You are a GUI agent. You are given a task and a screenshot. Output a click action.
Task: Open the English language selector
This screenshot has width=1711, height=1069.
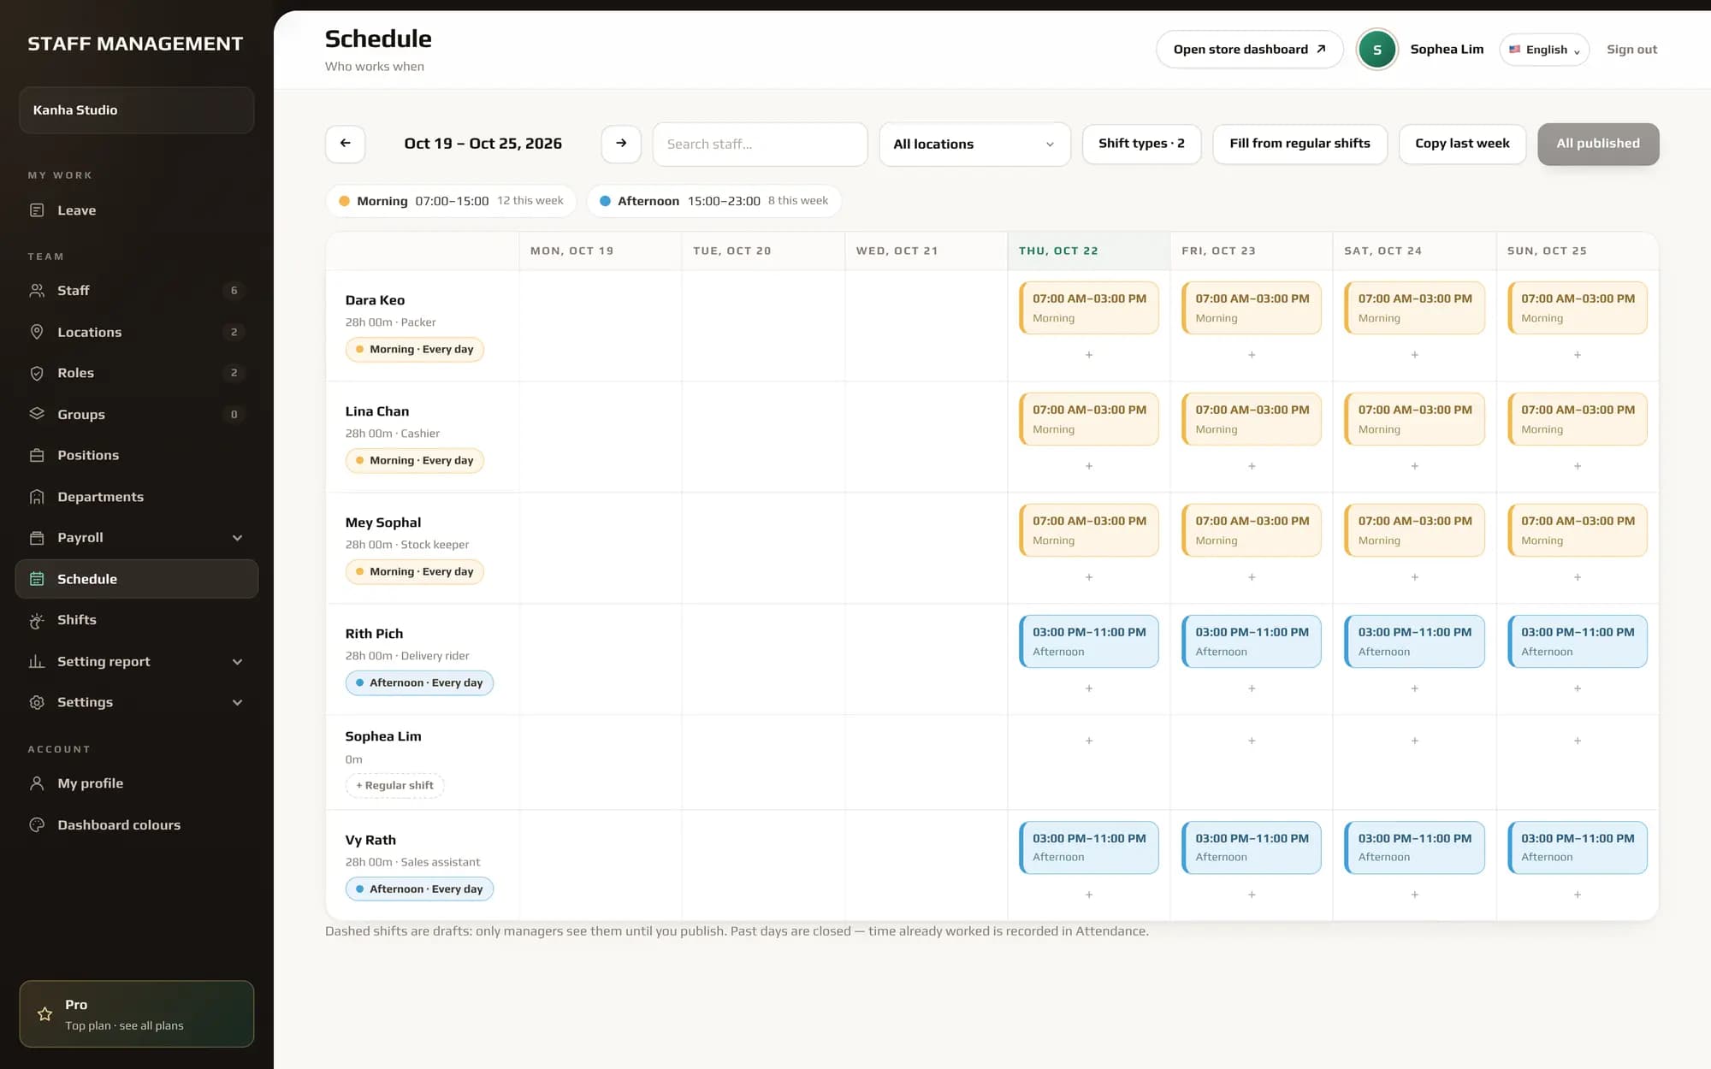[x=1544, y=50]
